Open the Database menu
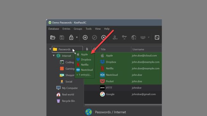This screenshot has width=207, height=116. (54, 29)
